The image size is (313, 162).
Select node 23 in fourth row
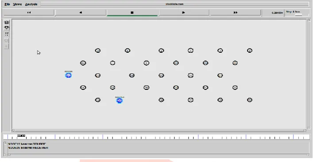(235, 87)
